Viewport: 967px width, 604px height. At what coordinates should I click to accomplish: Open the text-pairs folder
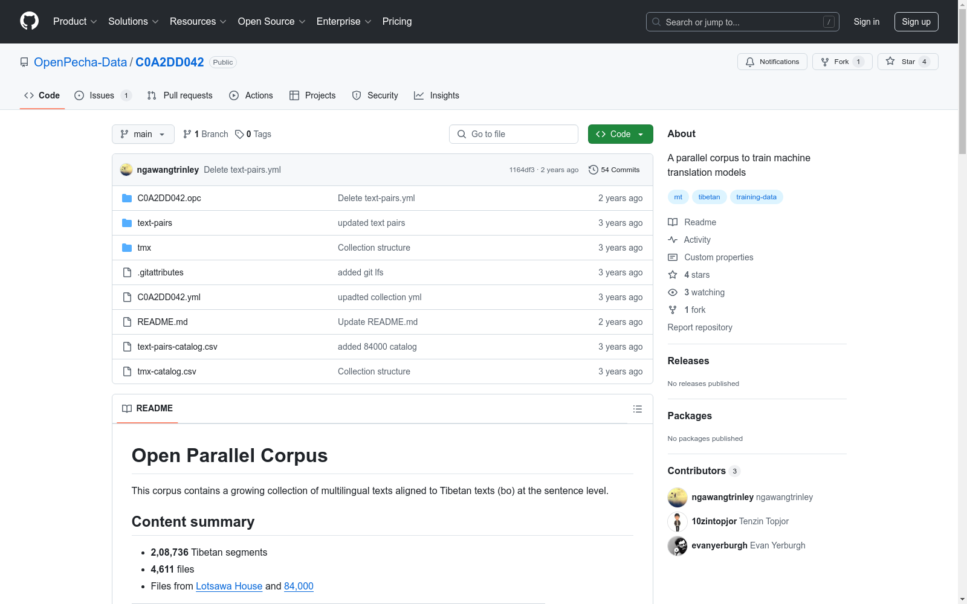155,223
